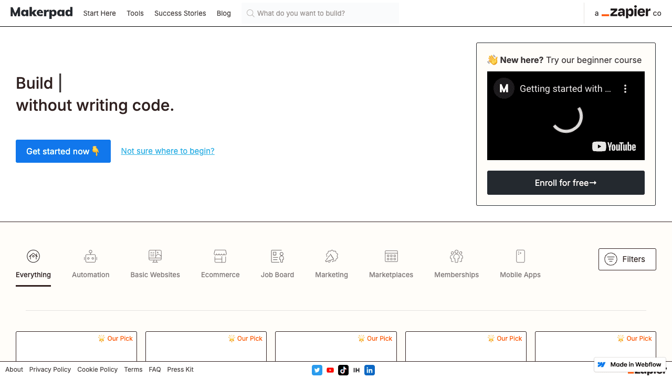Viewport: 672px width, 378px height.
Task: Switch to the Marketplaces tab
Action: (391, 268)
